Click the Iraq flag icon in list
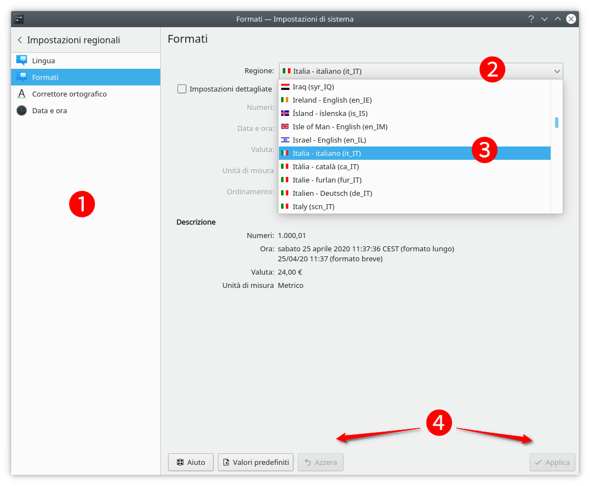Screen dimensions: 590x486 point(286,87)
